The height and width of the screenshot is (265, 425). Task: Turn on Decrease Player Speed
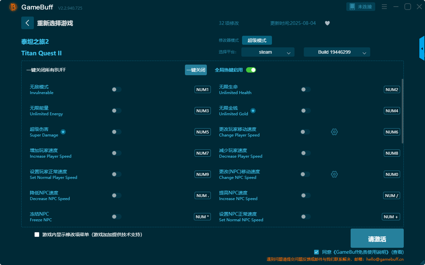tap(306, 153)
